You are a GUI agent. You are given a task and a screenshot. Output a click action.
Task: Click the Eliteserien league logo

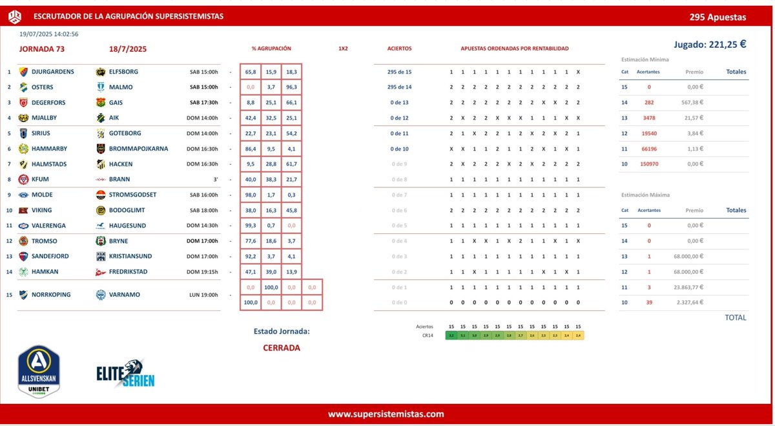coord(126,373)
